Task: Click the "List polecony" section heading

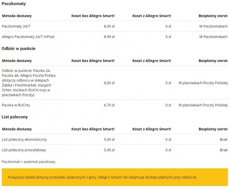Action: point(15,117)
